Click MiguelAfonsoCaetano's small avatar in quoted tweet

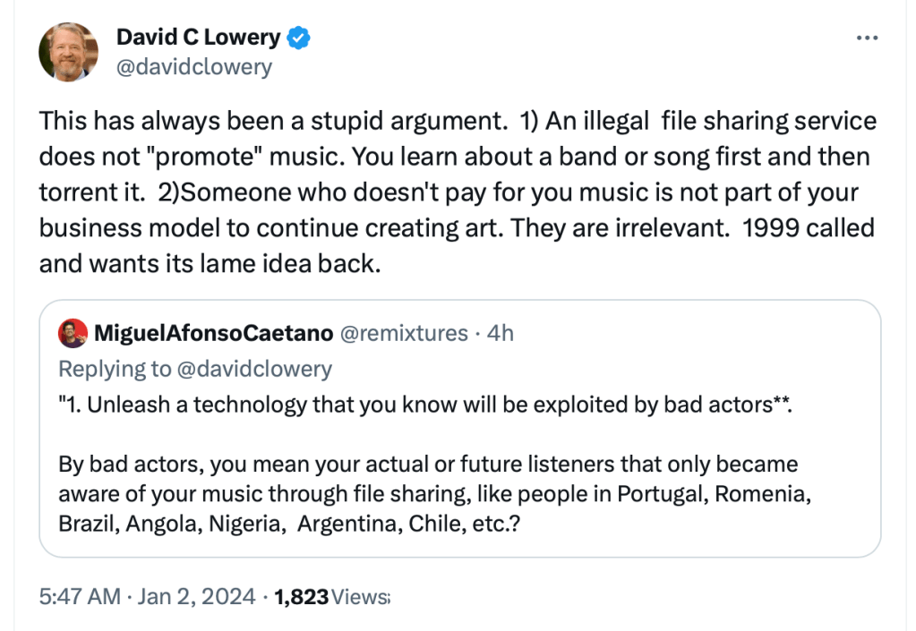[73, 334]
